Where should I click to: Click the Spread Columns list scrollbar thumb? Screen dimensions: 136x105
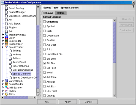(x=114, y=42)
